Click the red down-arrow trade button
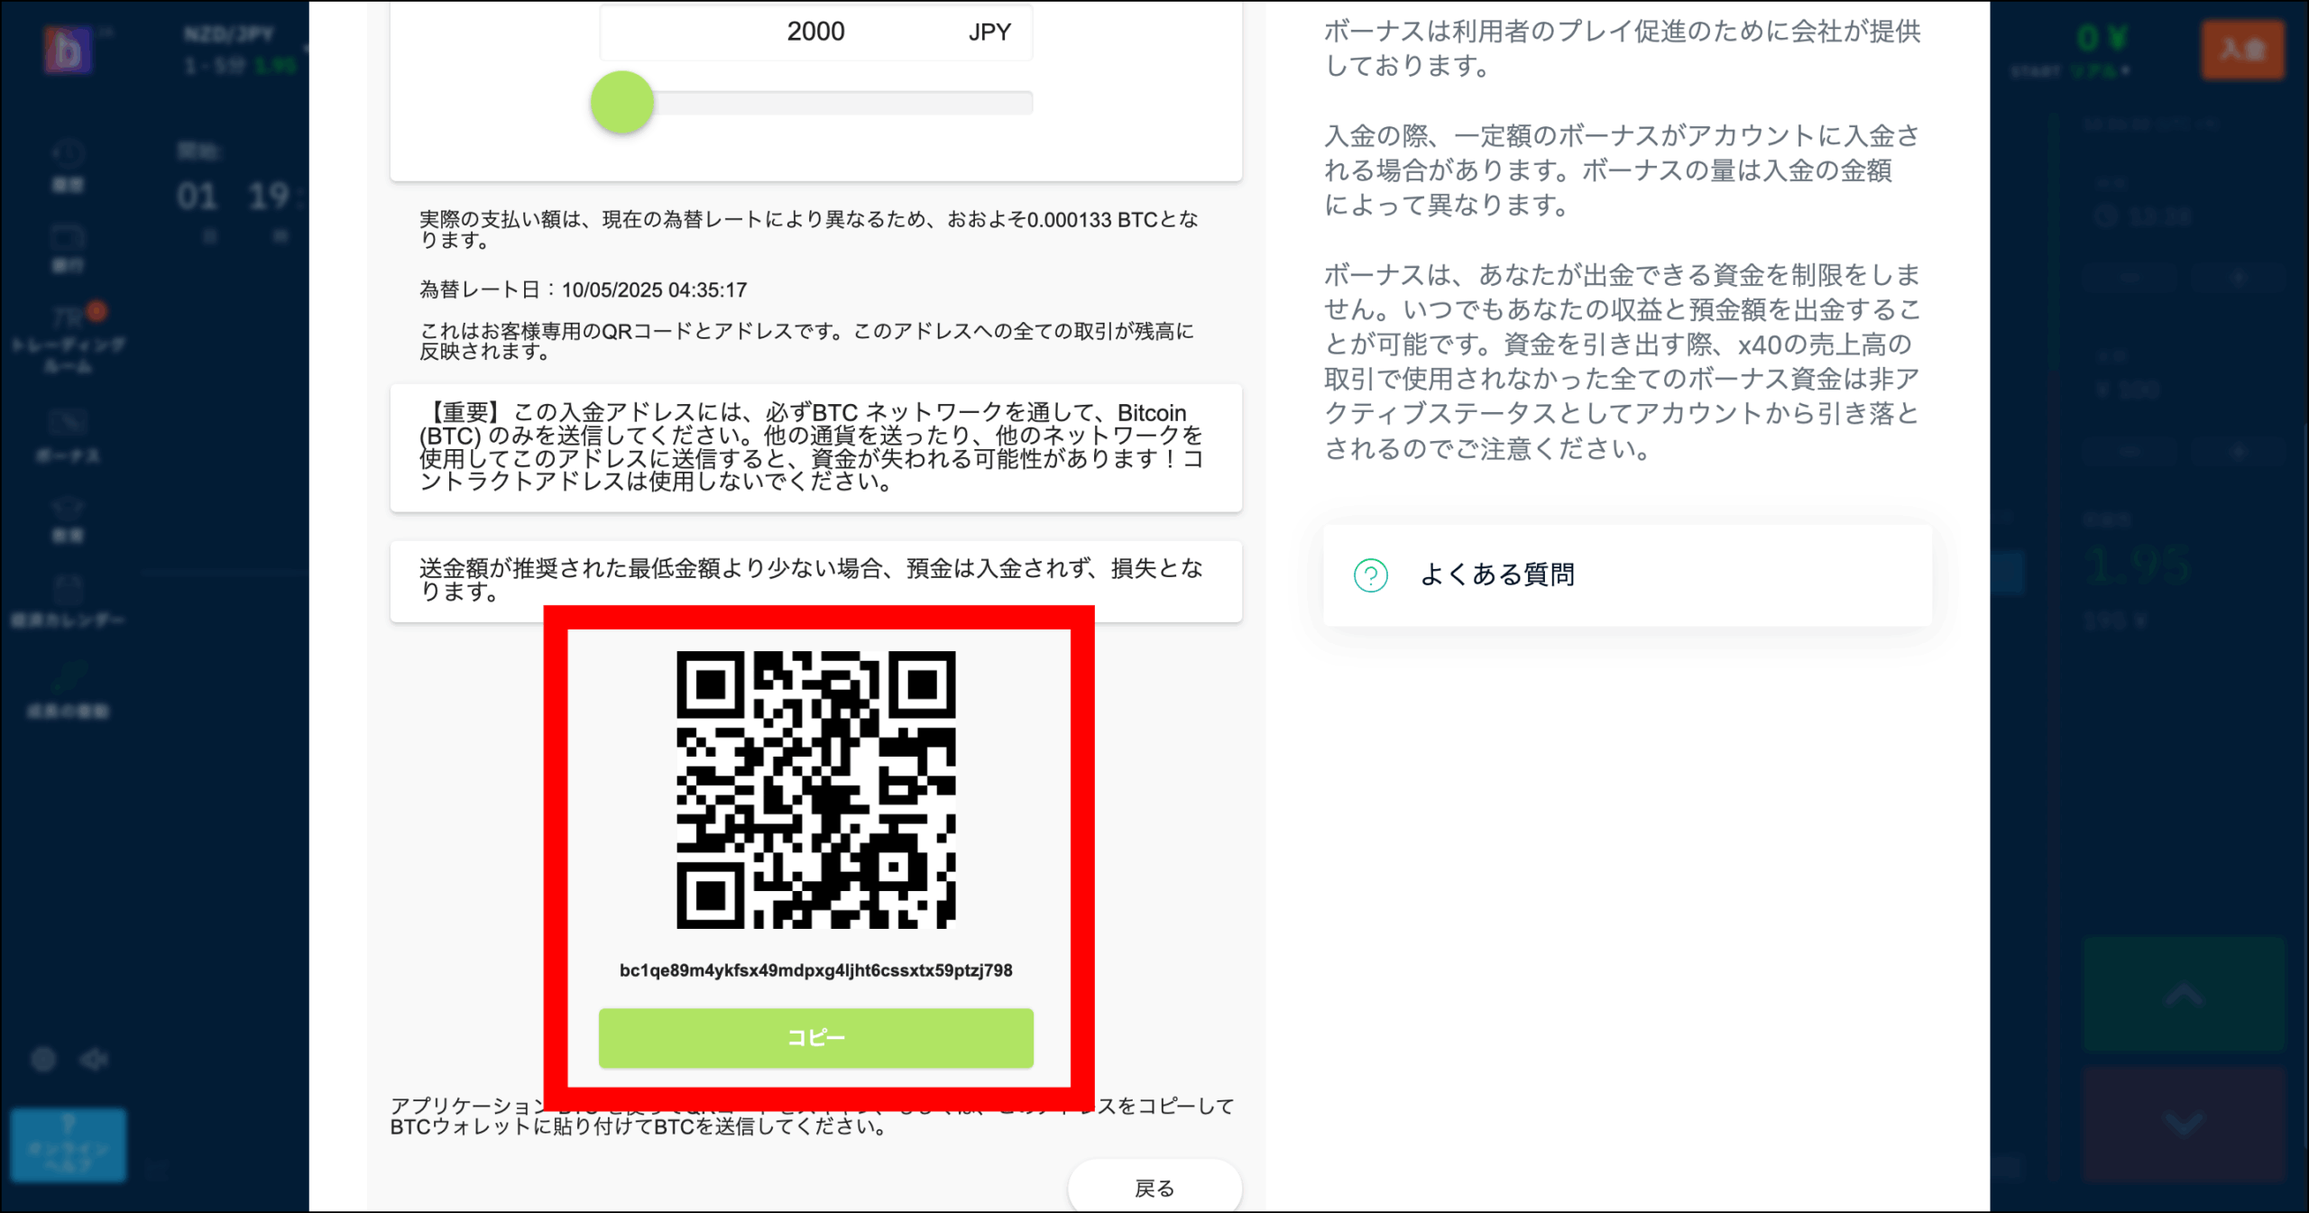 coord(2184,1124)
